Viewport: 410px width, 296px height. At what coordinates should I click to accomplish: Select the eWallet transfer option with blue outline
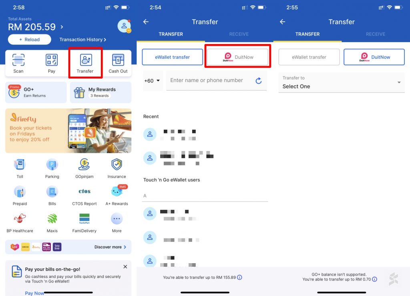point(172,57)
